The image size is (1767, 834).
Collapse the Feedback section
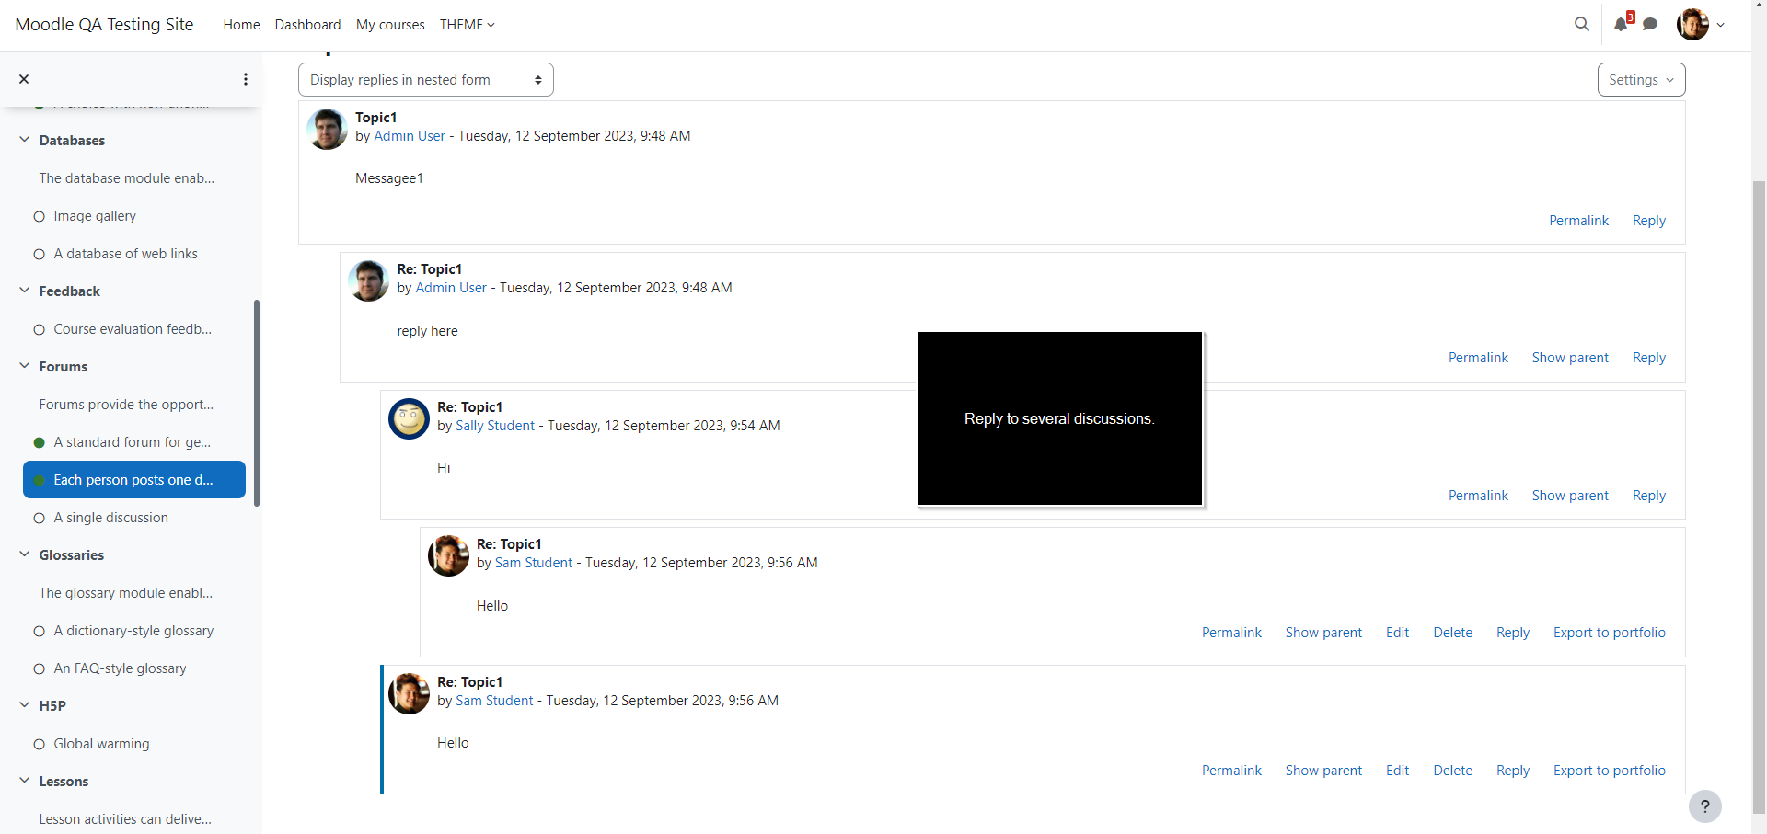(24, 291)
